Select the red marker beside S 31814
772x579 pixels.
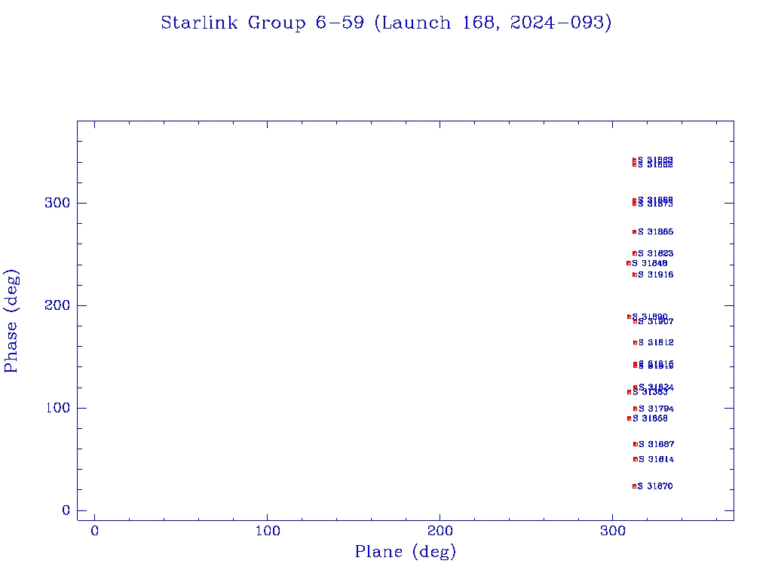coord(636,459)
